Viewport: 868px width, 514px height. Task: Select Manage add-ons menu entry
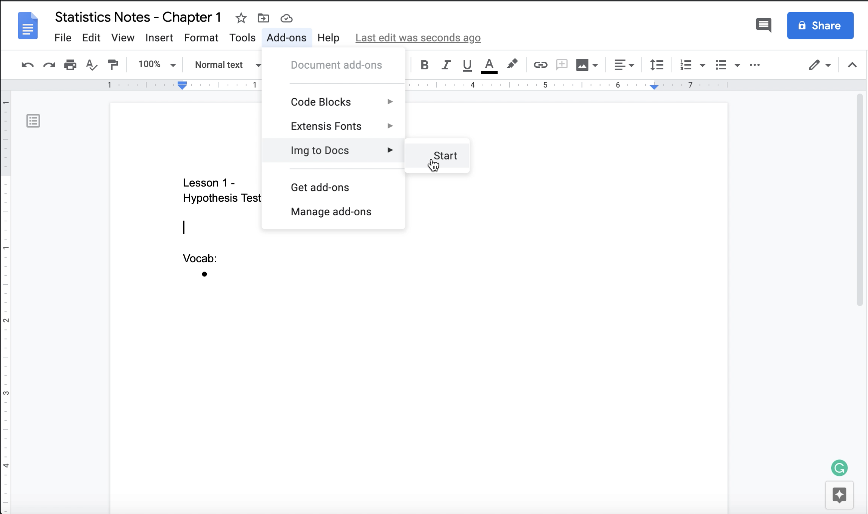(x=331, y=212)
